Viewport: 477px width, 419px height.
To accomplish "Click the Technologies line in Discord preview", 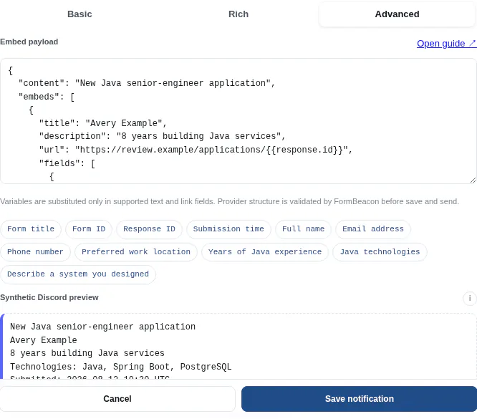I will (x=121, y=367).
